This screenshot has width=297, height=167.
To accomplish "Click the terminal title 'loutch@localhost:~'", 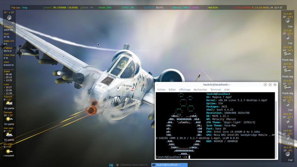I will pos(217,85).
